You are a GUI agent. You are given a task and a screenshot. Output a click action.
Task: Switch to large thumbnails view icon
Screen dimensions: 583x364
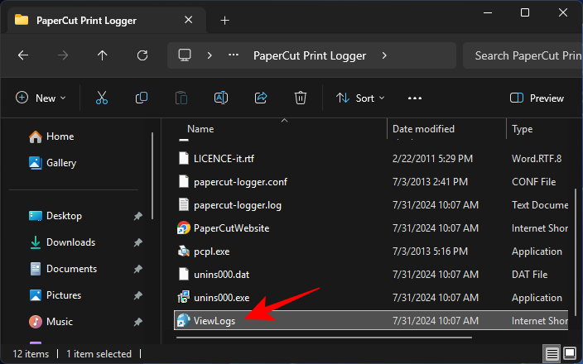(570, 354)
